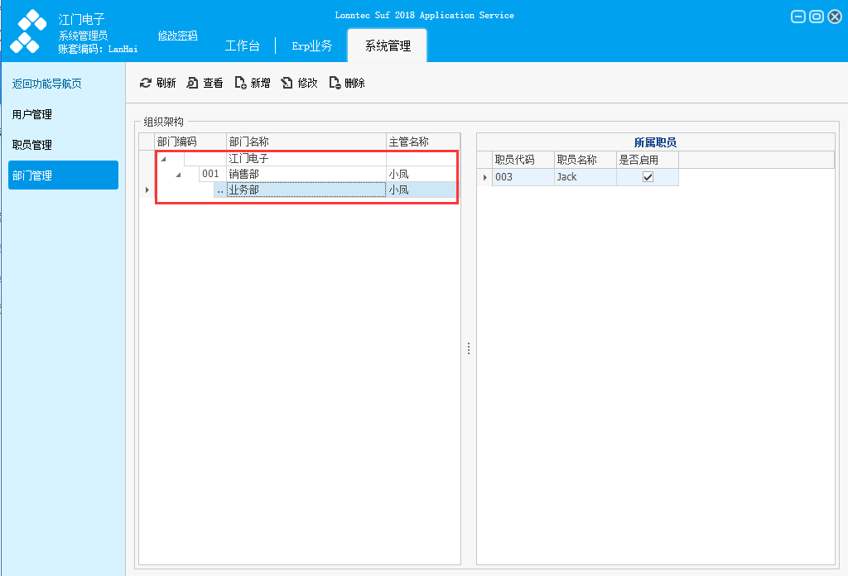The height and width of the screenshot is (576, 848).
Task: Open 职员管理 in the sidebar
Action: click(x=32, y=145)
